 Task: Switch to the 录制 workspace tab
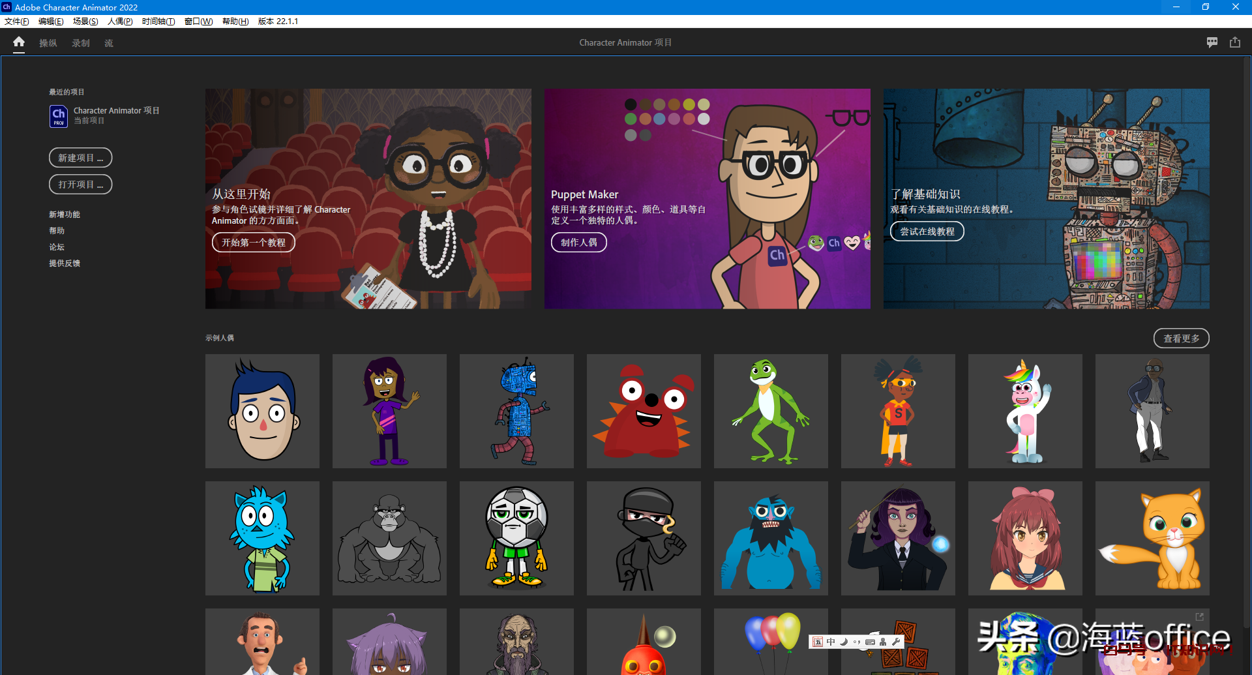tap(81, 43)
